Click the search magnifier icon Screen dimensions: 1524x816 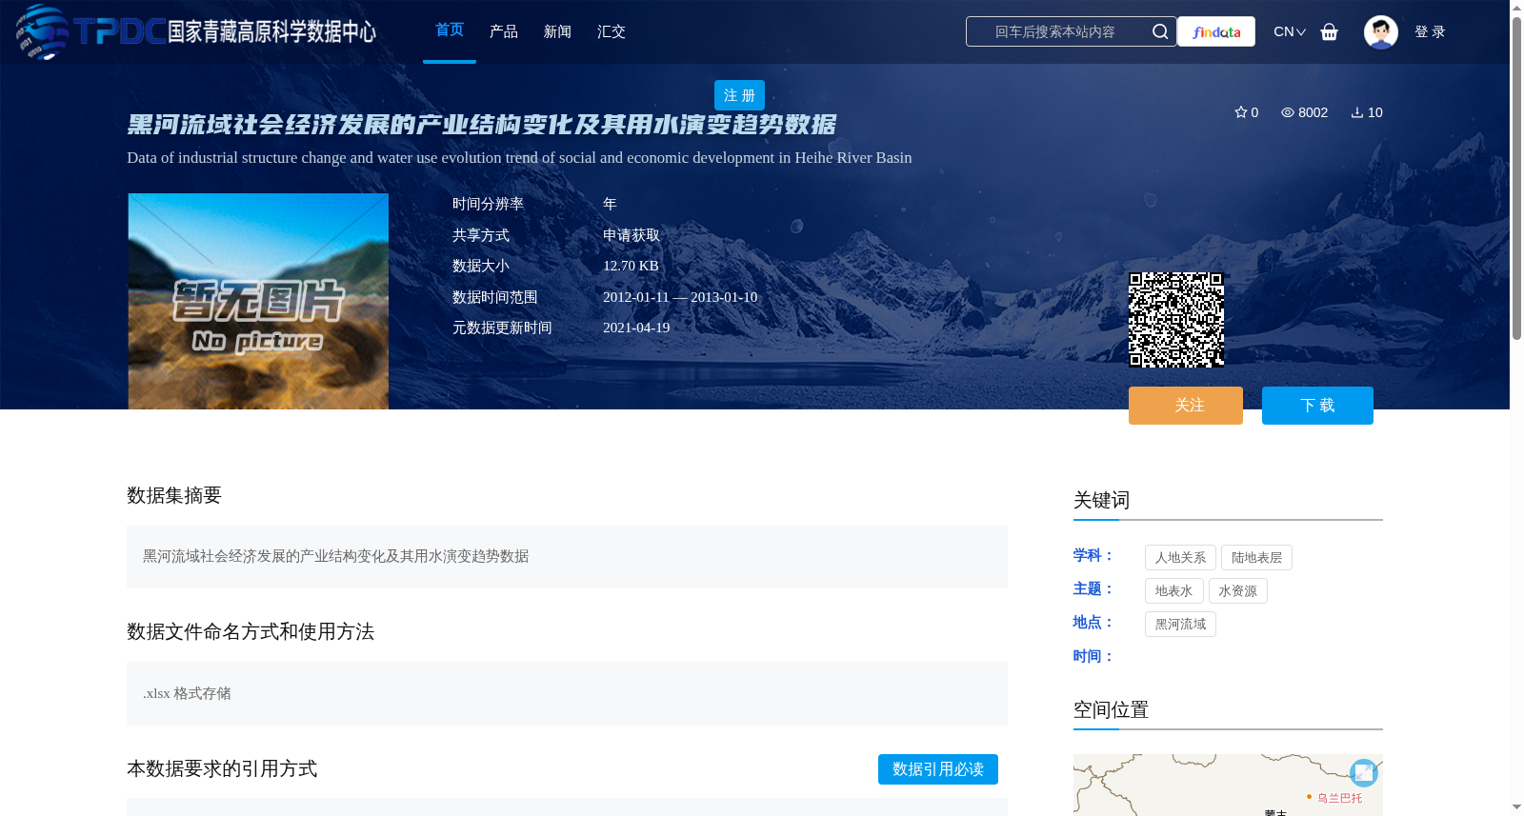[x=1159, y=31]
